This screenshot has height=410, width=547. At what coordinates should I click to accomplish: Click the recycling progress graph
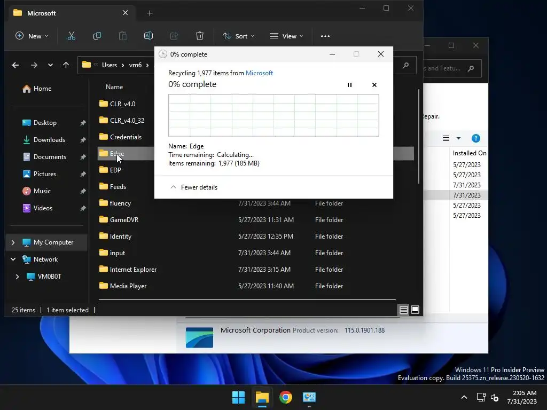pos(273,115)
